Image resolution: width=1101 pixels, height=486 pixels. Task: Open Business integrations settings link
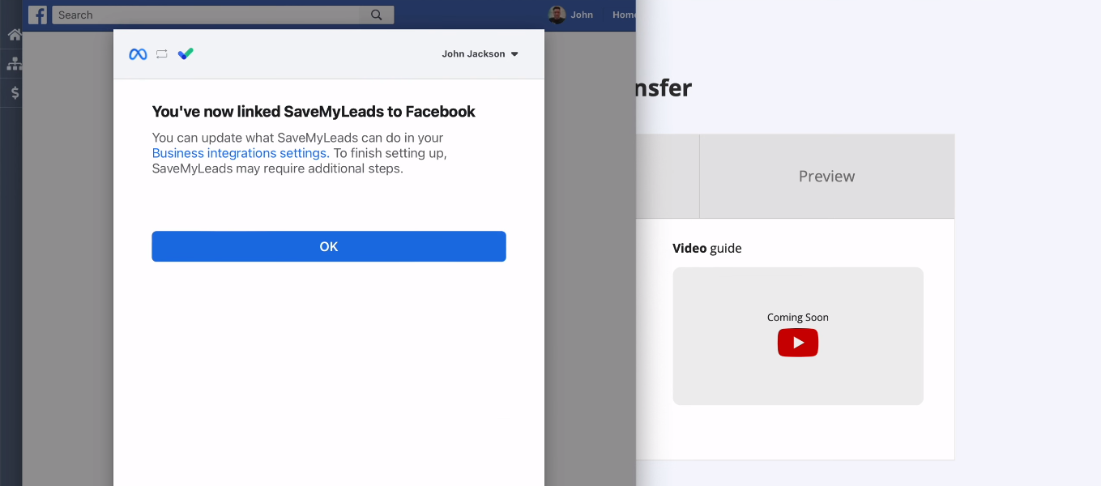[241, 153]
